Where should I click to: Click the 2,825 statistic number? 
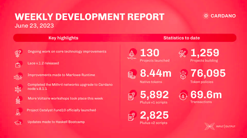tap(154, 115)
